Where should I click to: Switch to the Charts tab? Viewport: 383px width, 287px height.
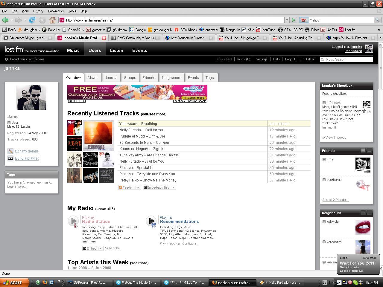click(x=93, y=77)
